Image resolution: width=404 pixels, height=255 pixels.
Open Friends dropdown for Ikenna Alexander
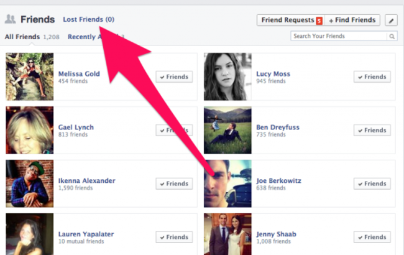coord(174,184)
